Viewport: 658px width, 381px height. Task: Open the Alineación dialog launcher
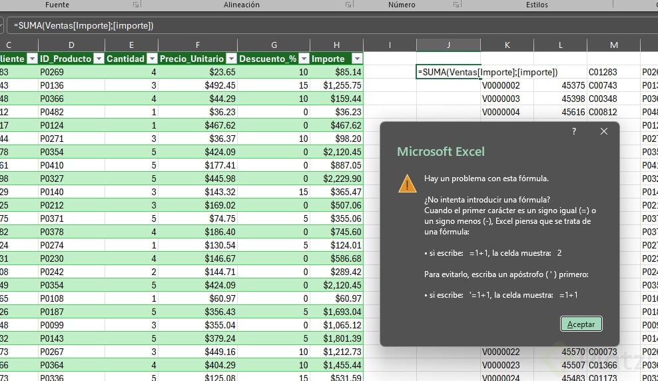pos(348,5)
